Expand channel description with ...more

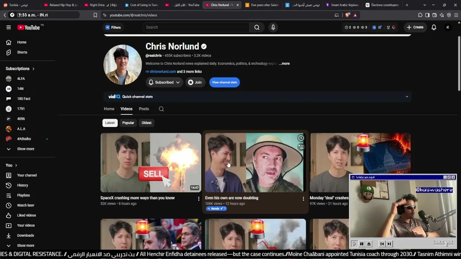tap(284, 64)
